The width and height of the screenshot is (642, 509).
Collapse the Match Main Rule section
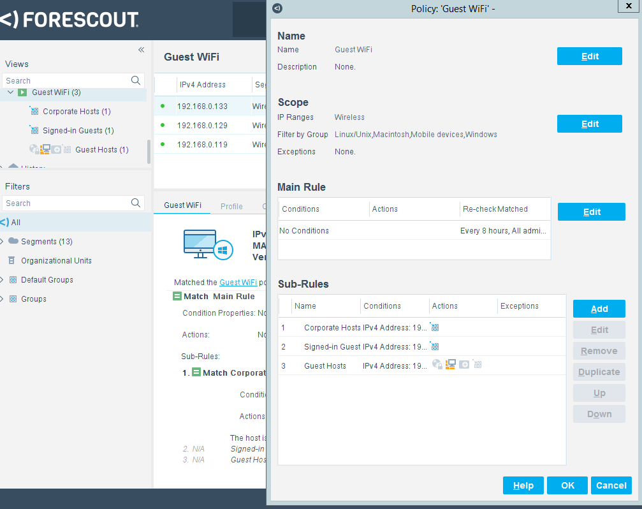point(177,296)
